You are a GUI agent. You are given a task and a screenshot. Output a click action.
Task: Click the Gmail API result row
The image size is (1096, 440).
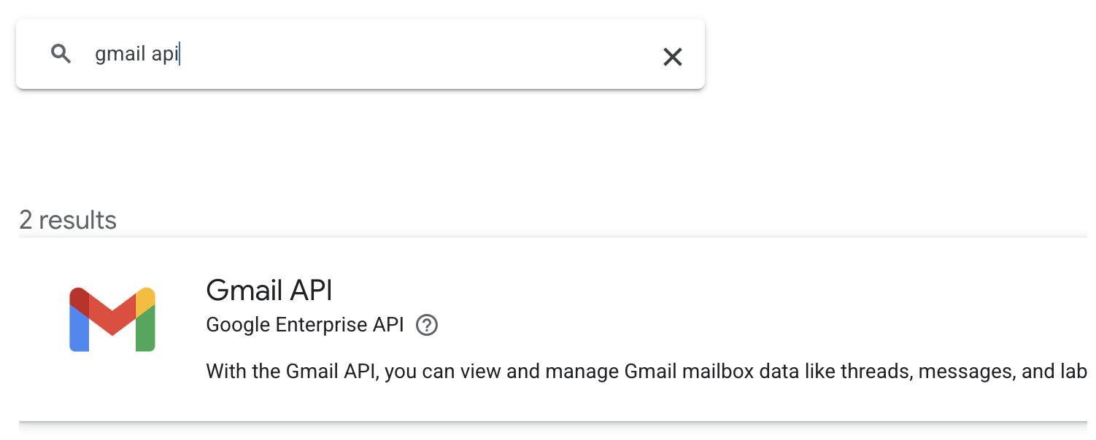(x=438, y=328)
